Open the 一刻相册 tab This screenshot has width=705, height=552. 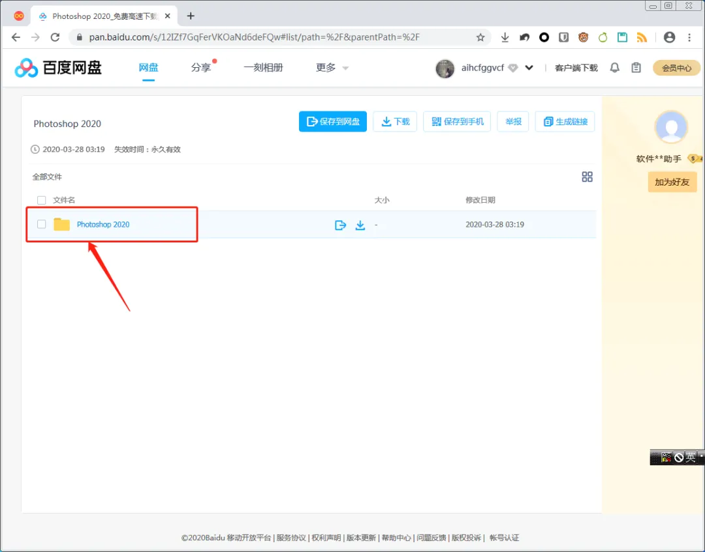[x=264, y=68]
